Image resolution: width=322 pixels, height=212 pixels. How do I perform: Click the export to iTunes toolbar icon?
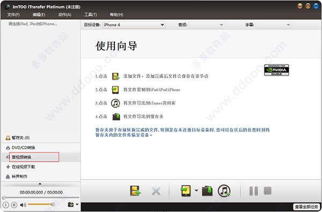pyautogui.click(x=224, y=191)
